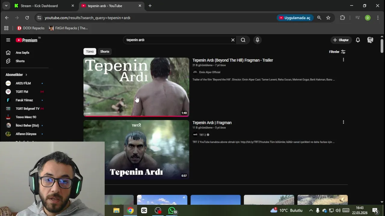Show hidden tray icons chevron
The image size is (385, 216).
pyautogui.click(x=311, y=211)
